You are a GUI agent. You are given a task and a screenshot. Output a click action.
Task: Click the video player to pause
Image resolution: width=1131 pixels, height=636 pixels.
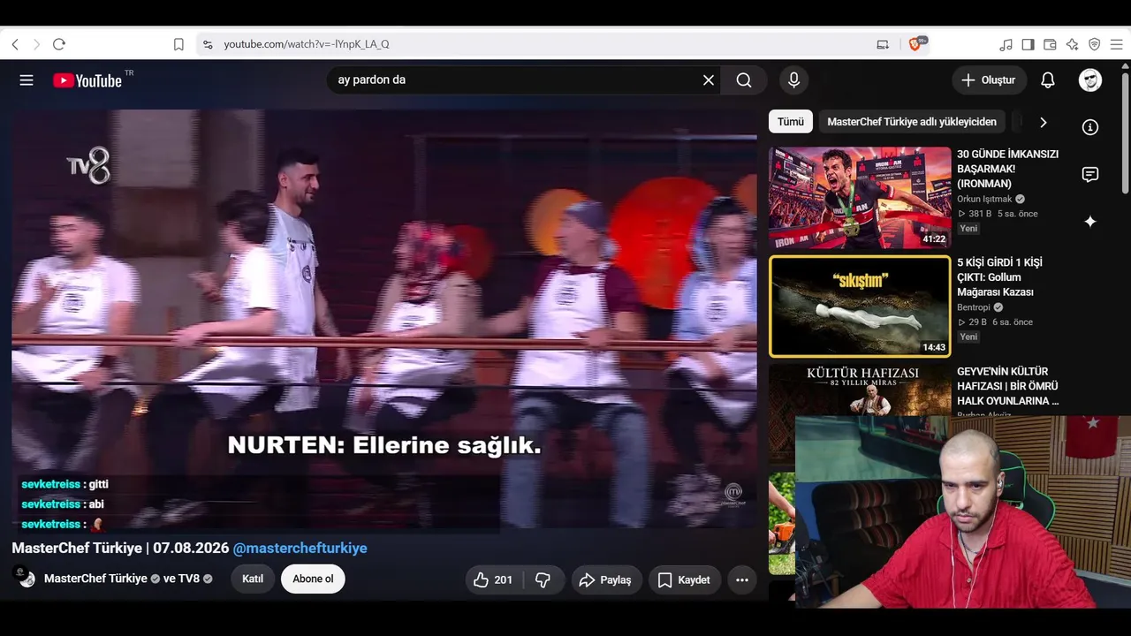click(x=384, y=318)
